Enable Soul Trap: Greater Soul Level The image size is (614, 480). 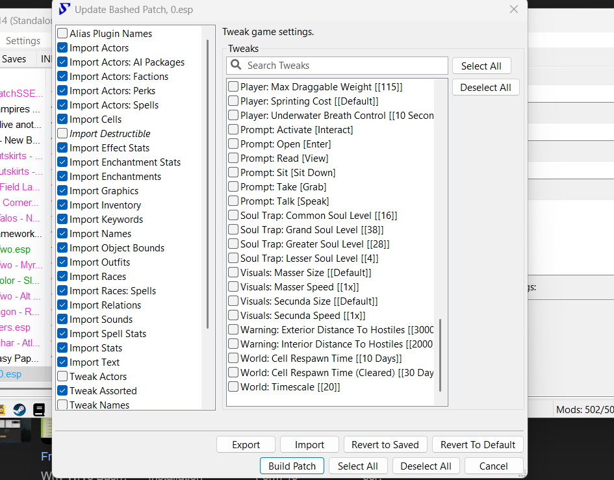[x=233, y=244]
